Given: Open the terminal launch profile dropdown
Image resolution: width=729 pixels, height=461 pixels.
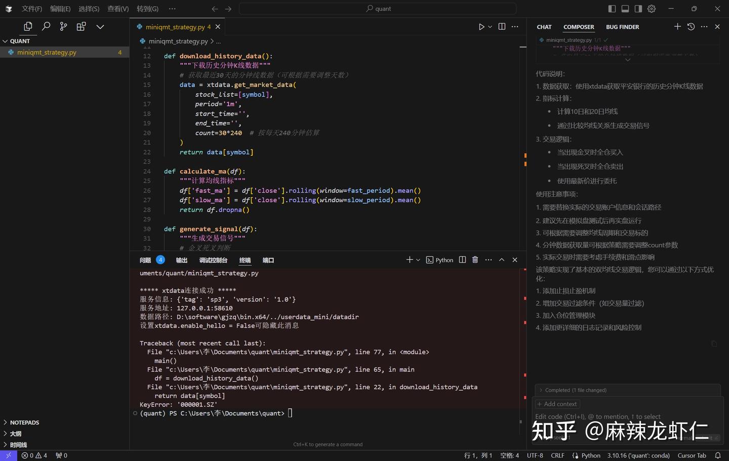Looking at the screenshot, I should coord(418,260).
